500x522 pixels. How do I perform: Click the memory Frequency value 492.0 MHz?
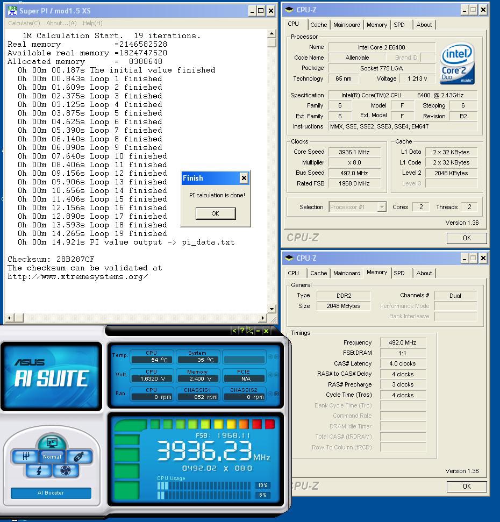[403, 342]
